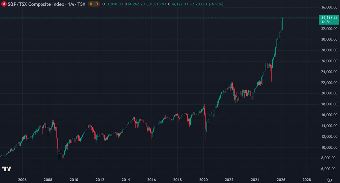Click the orange D delayed-data indicator
Screen dimensions: 340x183
pyautogui.click(x=97, y=4)
